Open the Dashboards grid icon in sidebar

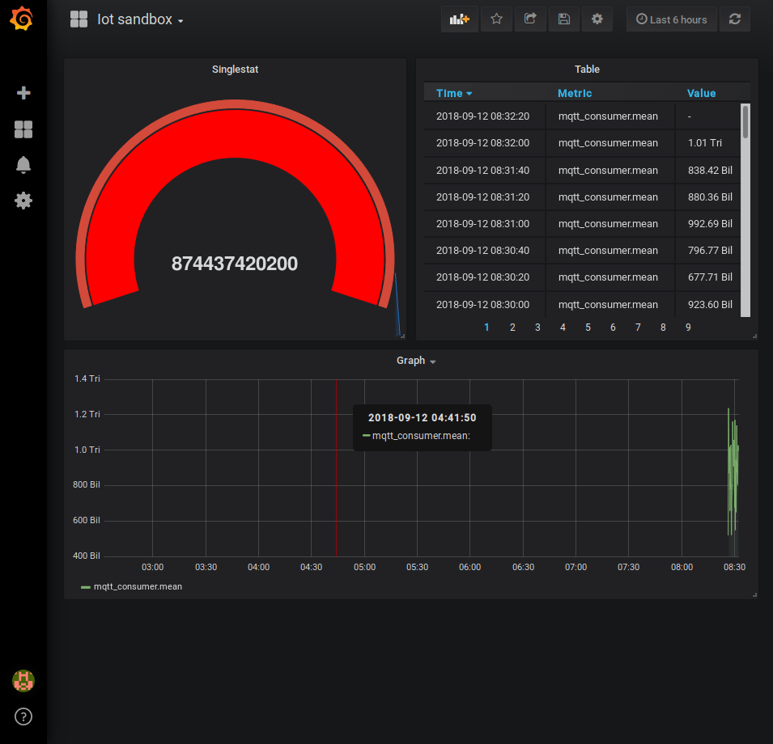pyautogui.click(x=23, y=129)
